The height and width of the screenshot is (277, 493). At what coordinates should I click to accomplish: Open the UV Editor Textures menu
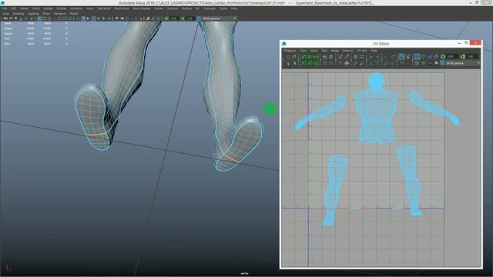[x=347, y=51]
